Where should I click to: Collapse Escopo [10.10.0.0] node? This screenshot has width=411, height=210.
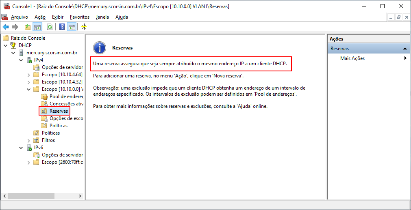pyautogui.click(x=29, y=89)
